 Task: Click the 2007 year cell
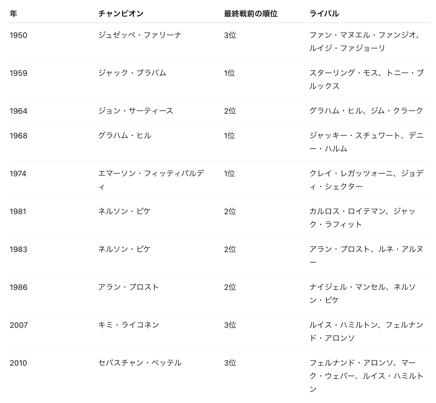click(x=19, y=325)
